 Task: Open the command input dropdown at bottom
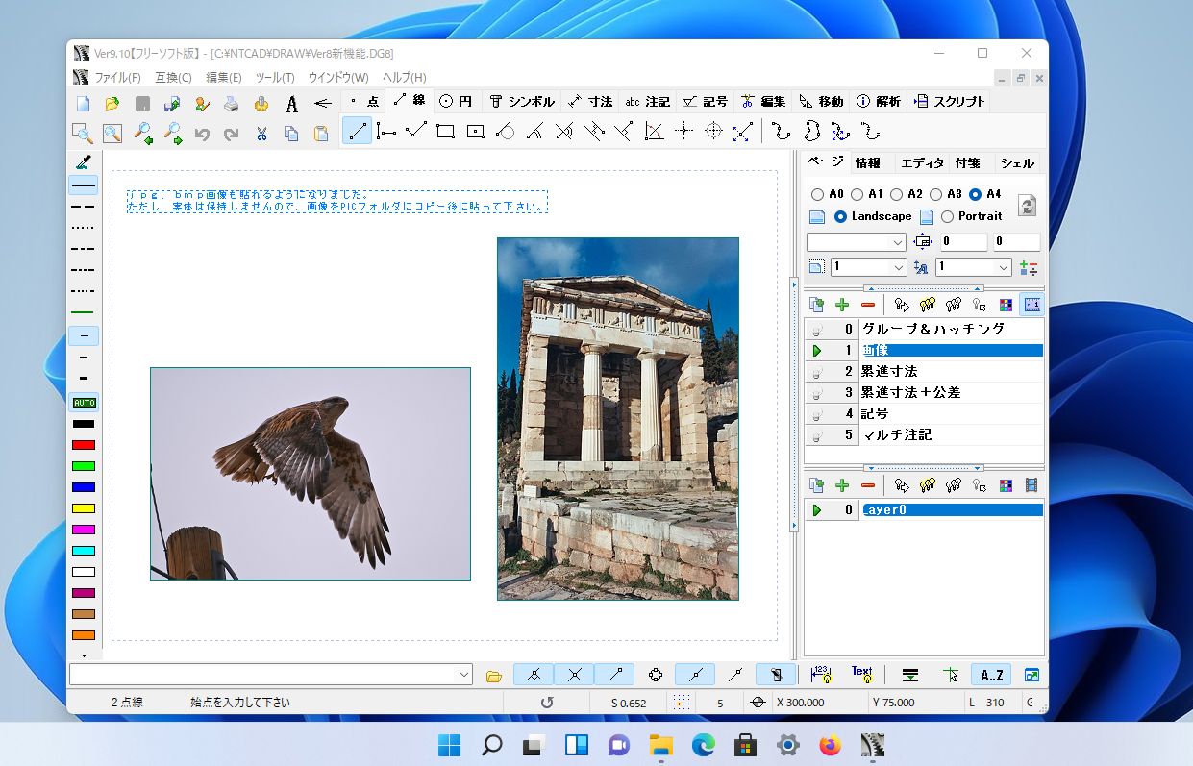click(464, 675)
